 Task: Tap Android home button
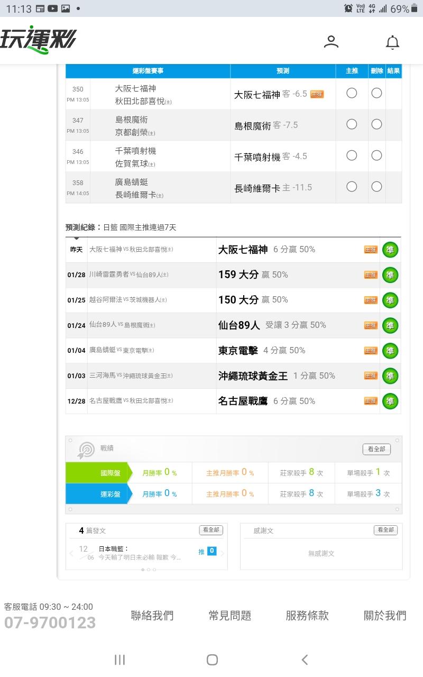point(212,660)
